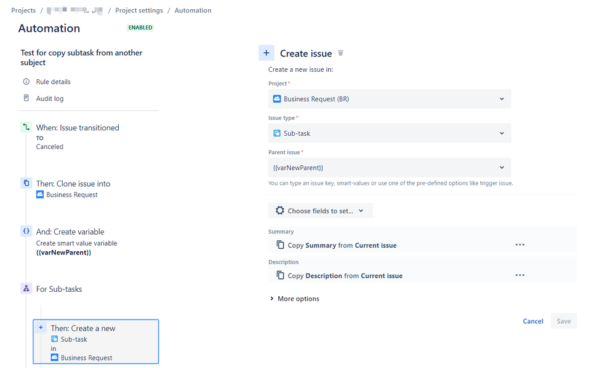This screenshot has width=615, height=368.
Task: Click Automation in the breadcrumb
Action: [193, 10]
